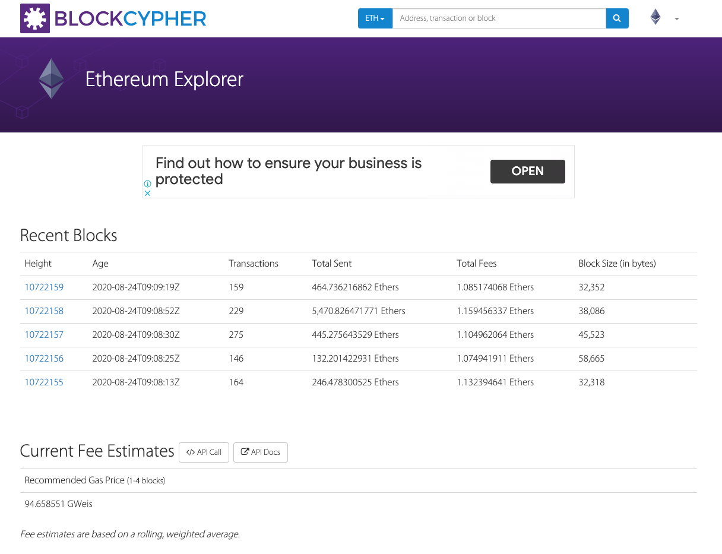Open block 10722158

[44, 311]
